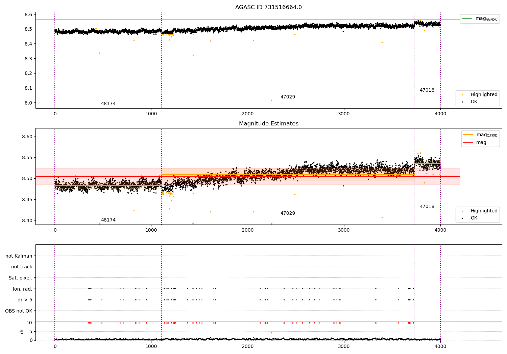Screen dimensions: 507x354
Task: Click the 'Ion. rad.' axis label
Action: point(23,289)
